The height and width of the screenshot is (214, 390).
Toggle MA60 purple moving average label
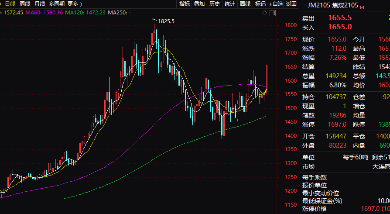44,13
